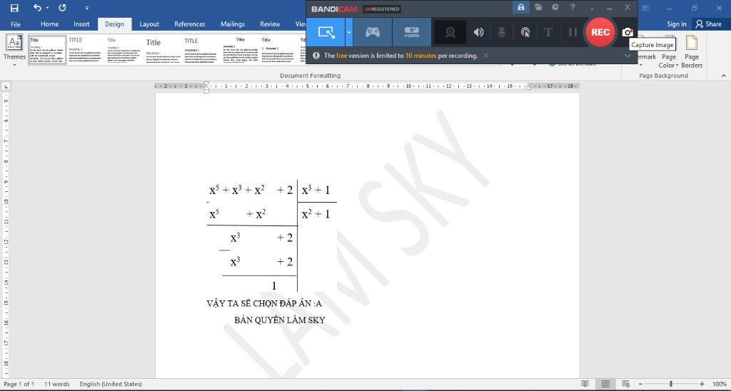Click English (United States) language indicator
731x391 pixels.
111,384
